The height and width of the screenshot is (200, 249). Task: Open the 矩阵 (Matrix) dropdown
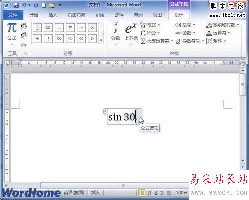216,41
